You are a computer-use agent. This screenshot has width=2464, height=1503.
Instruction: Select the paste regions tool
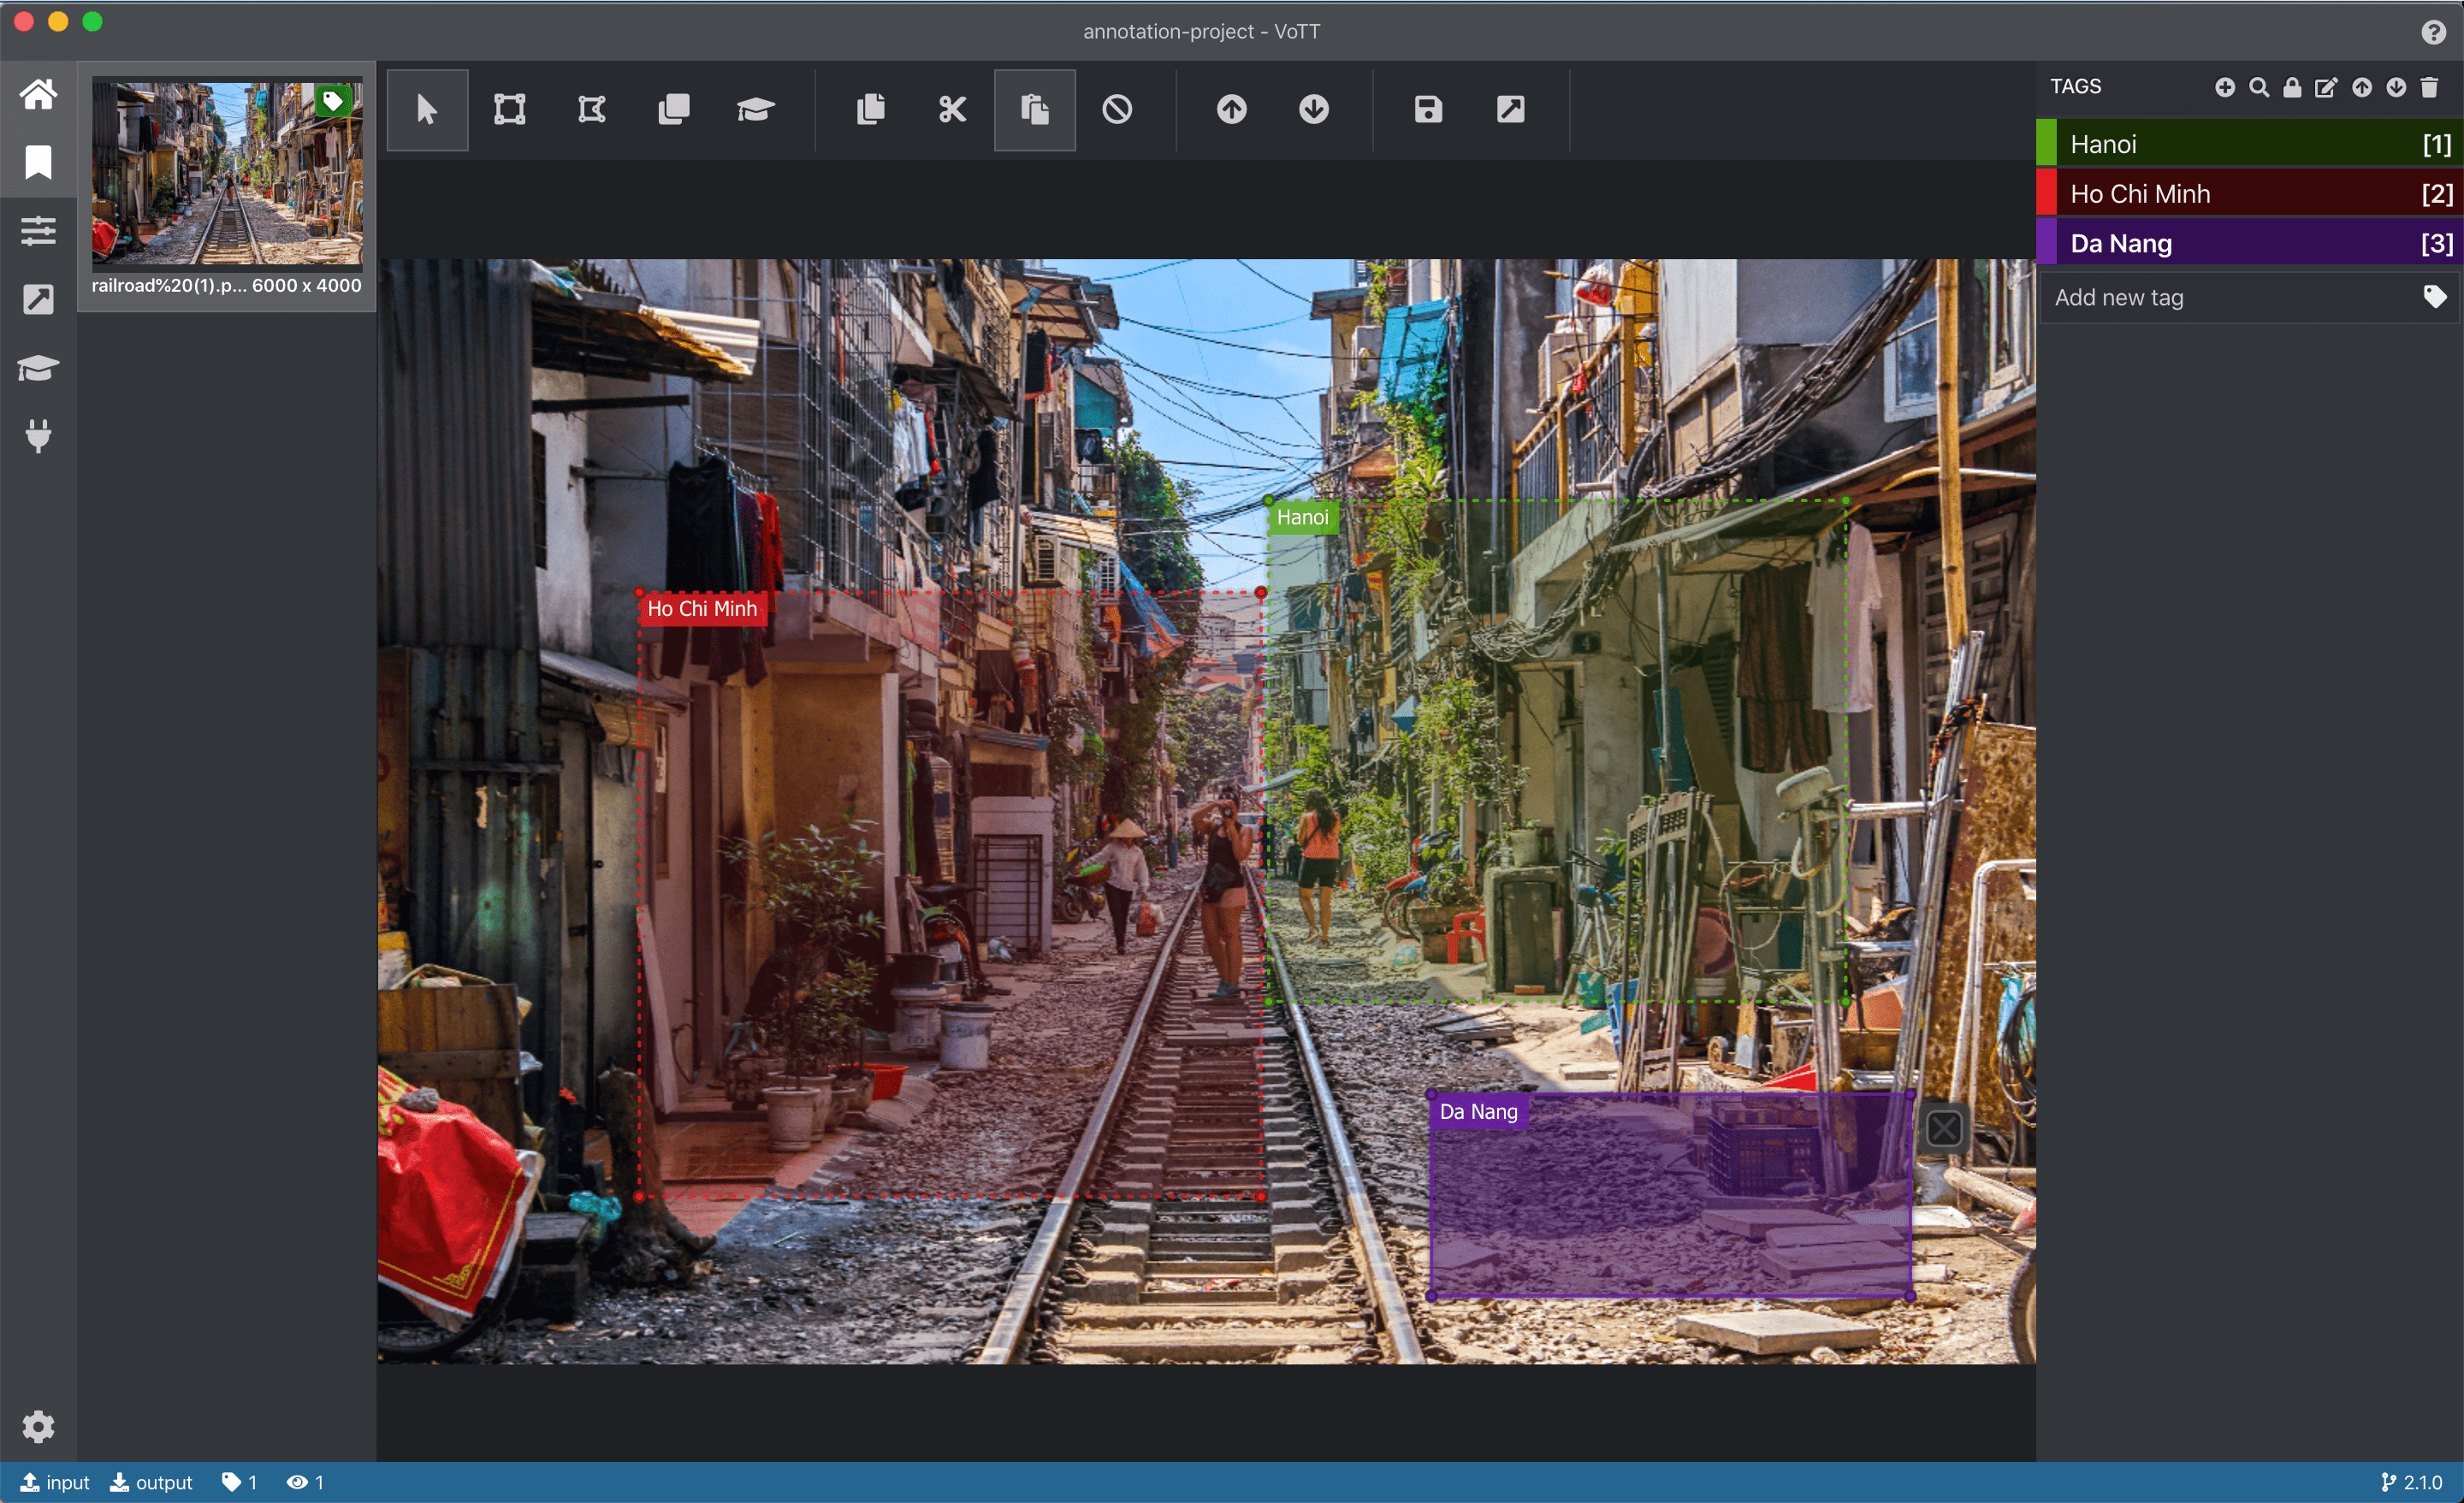(1035, 109)
